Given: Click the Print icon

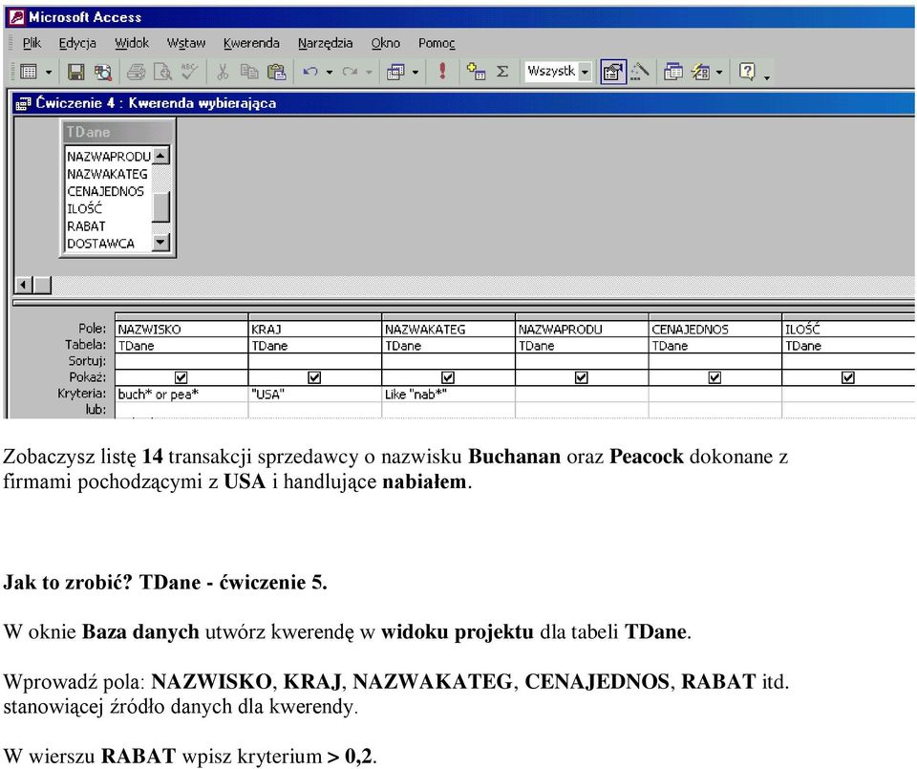Looking at the screenshot, I should [137, 72].
